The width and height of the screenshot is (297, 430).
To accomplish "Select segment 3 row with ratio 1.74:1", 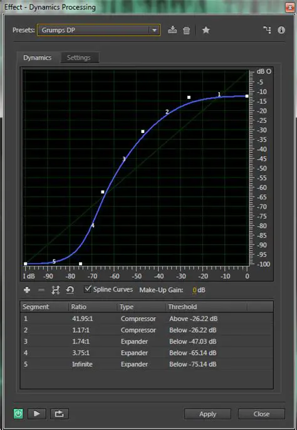I will point(147,342).
